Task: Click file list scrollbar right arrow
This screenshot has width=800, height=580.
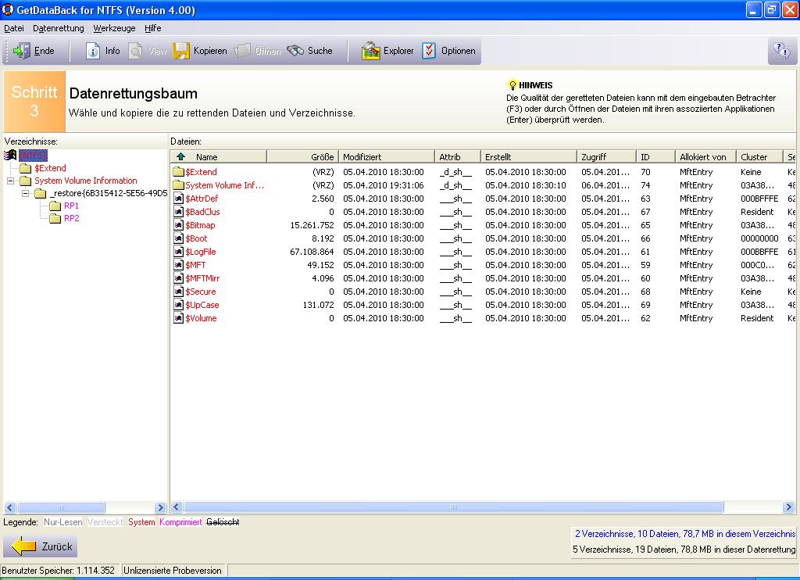Action: 788,507
